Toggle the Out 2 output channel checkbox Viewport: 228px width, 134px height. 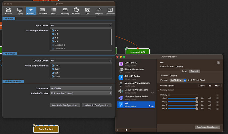pyautogui.click(x=53, y=69)
